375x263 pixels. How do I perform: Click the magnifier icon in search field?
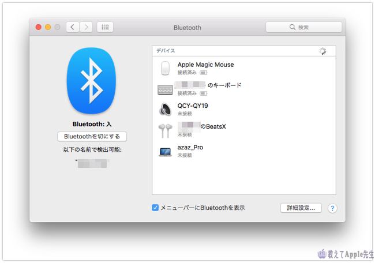292,27
